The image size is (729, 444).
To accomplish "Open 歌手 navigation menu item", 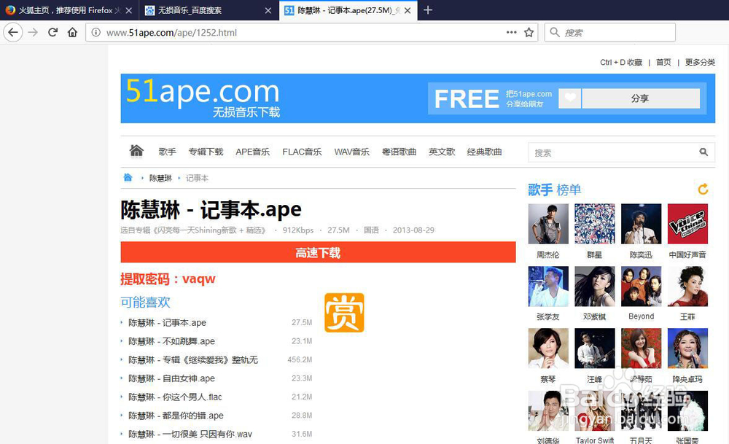I will tap(168, 152).
